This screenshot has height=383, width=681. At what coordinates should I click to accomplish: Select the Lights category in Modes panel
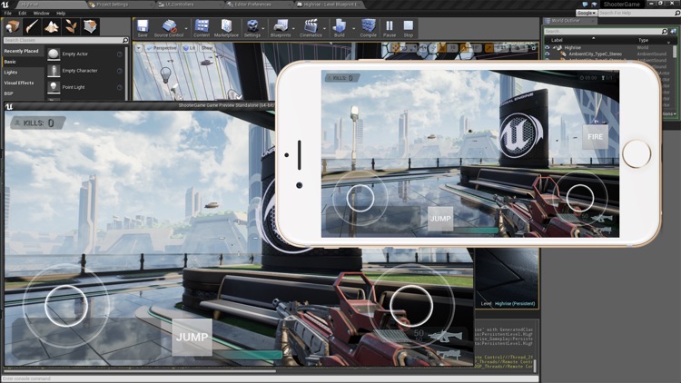pyautogui.click(x=11, y=72)
